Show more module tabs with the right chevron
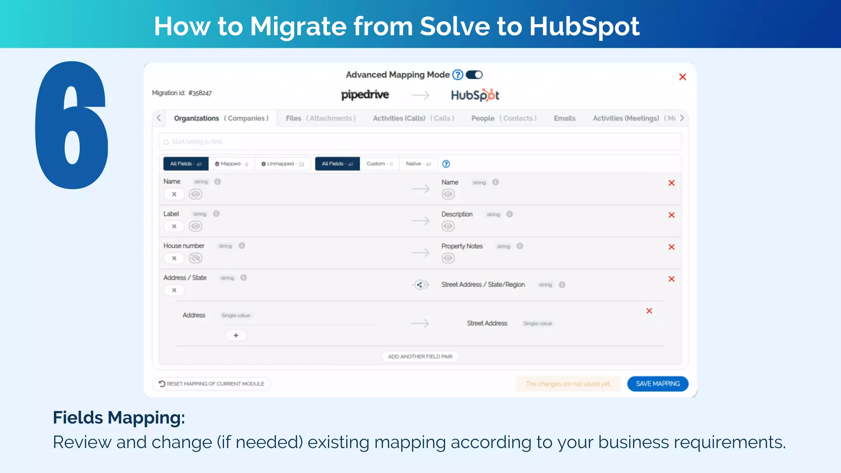The image size is (841, 473). point(682,118)
